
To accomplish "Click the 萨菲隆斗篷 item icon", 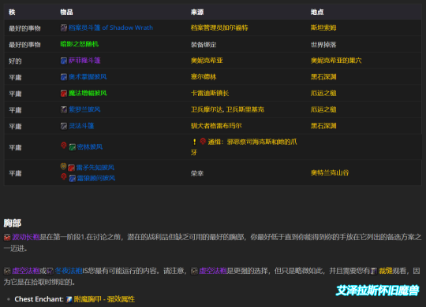I will tap(64, 61).
